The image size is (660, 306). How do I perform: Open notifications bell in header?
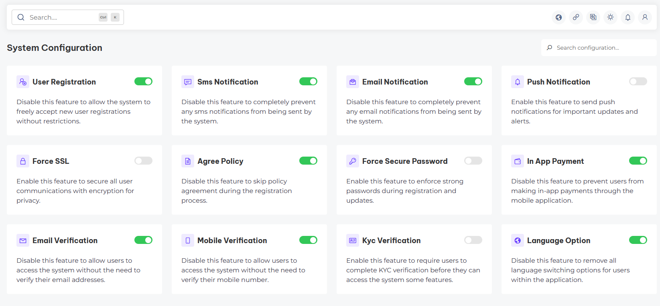click(628, 17)
